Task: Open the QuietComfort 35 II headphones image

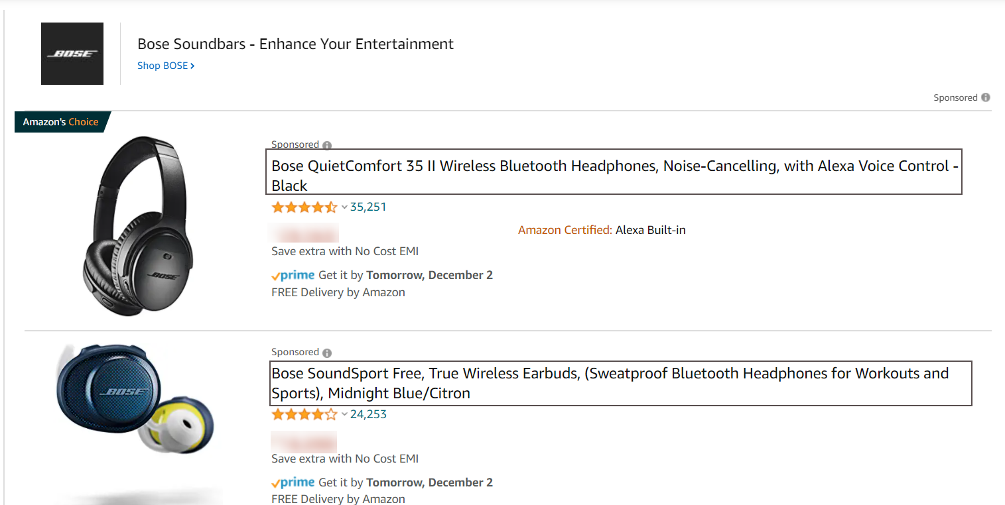Action: pyautogui.click(x=138, y=225)
